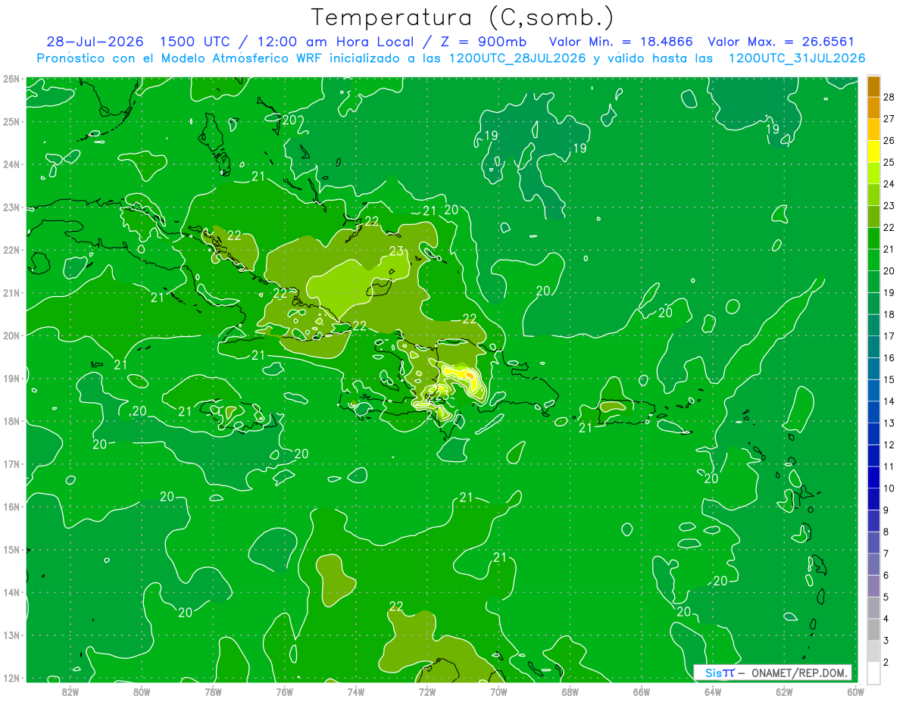Click longitude axis label '78W'
Viewport: 909px width, 702px height.
click(213, 691)
